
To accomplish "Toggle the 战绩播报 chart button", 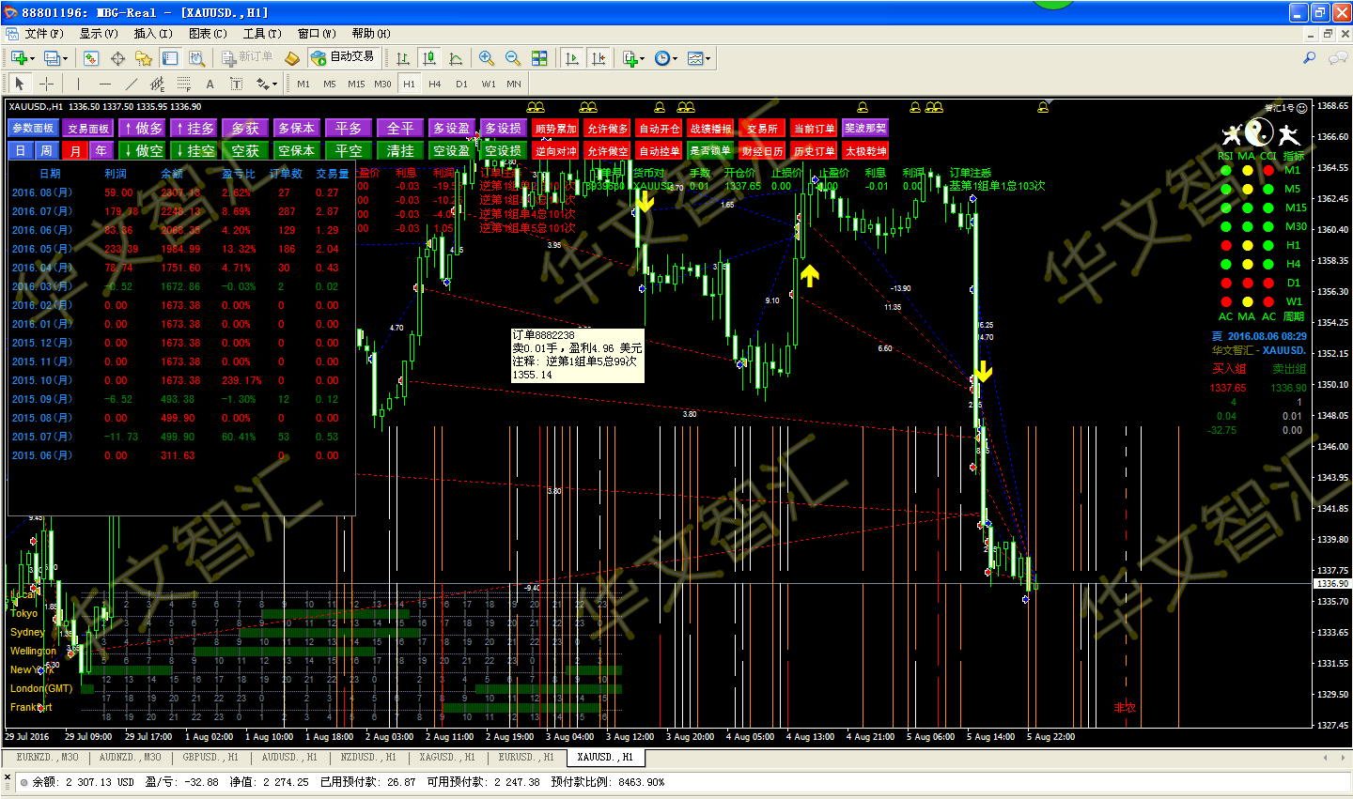I will click(710, 128).
